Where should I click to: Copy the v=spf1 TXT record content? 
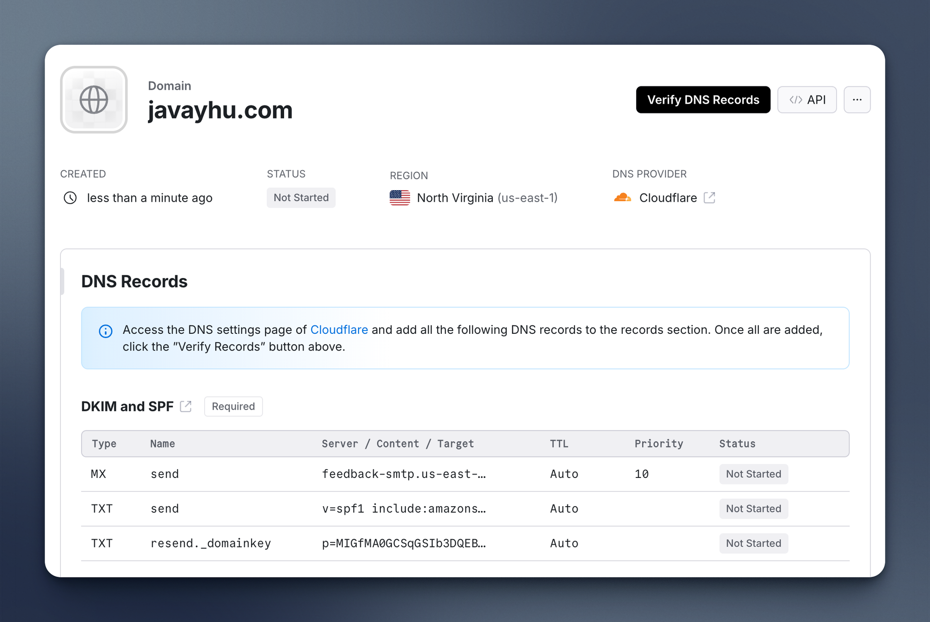tap(404, 509)
